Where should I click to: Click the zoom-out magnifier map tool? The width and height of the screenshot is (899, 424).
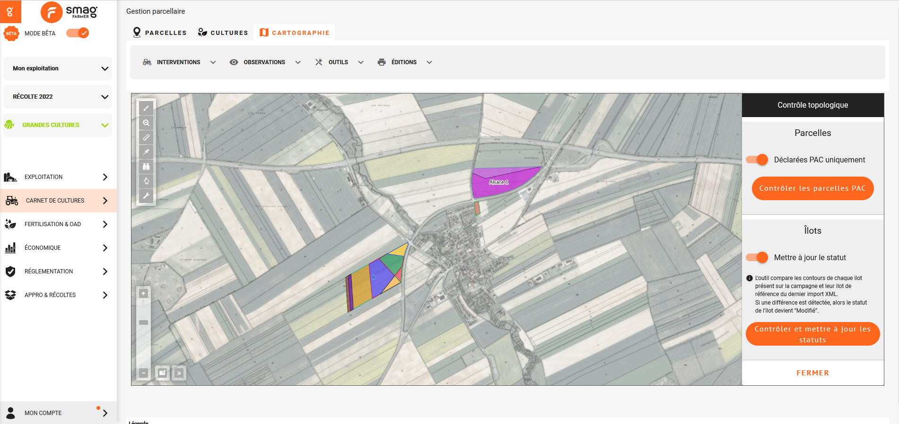point(146,123)
